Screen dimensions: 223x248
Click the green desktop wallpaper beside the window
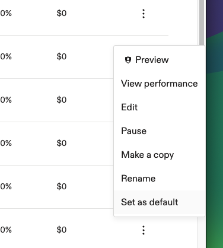point(215,138)
